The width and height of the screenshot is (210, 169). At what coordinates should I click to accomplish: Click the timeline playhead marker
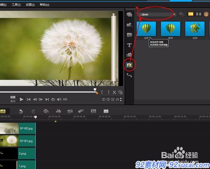36,117
